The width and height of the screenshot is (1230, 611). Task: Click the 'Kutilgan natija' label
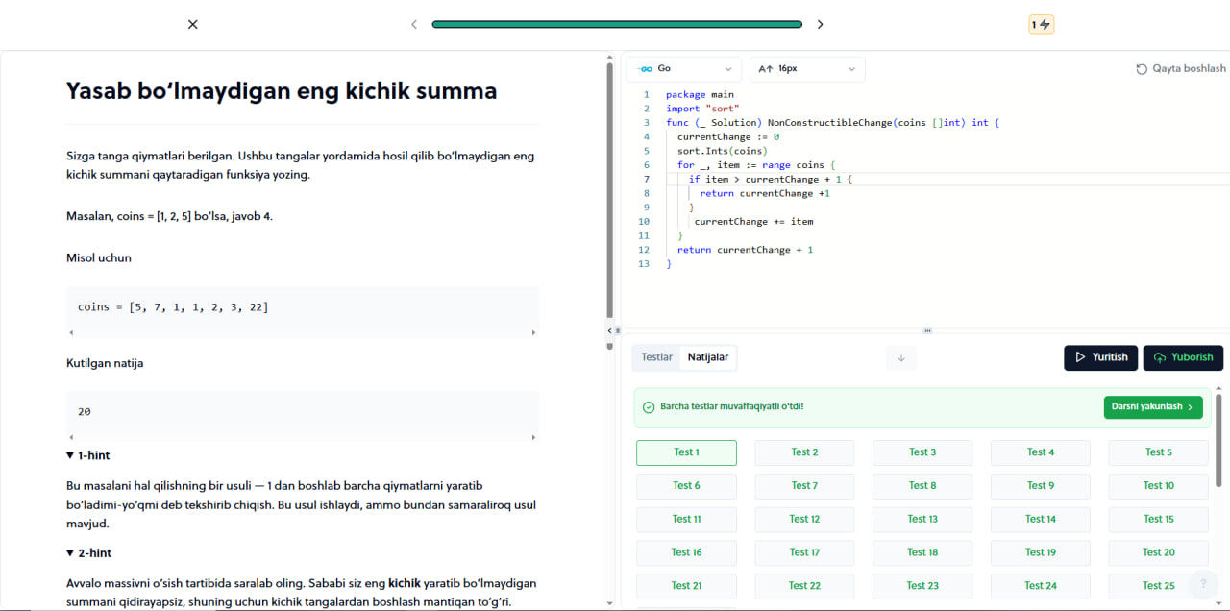pos(105,363)
